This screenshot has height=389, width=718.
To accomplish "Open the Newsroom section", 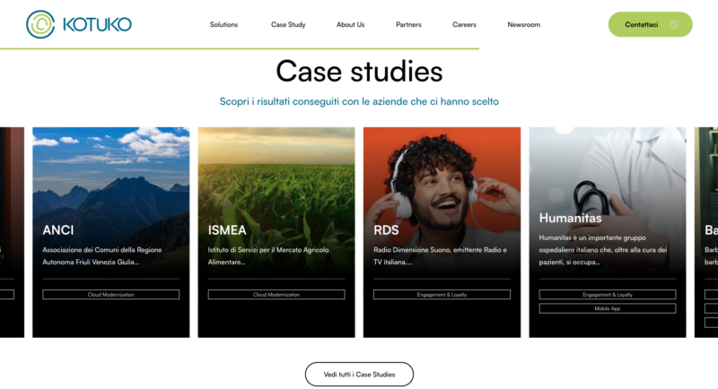I will click(x=524, y=25).
